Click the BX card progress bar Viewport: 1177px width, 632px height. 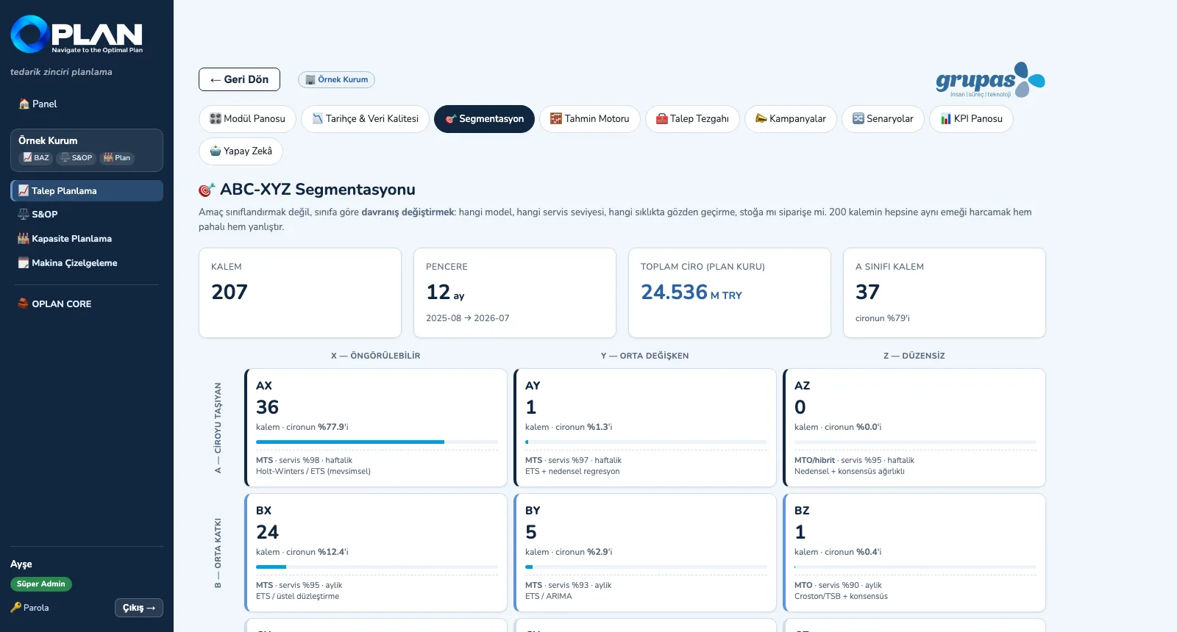click(377, 567)
